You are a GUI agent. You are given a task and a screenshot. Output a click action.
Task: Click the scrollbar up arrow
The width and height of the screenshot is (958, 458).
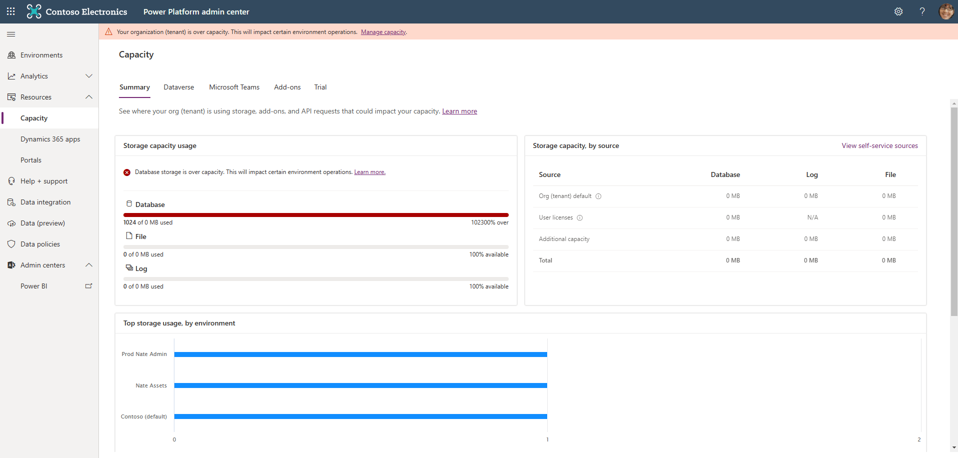[954, 103]
